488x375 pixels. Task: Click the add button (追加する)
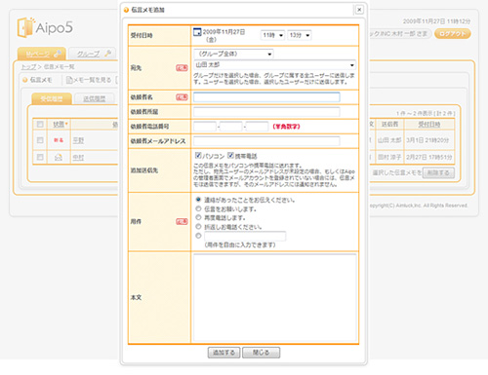tap(224, 353)
